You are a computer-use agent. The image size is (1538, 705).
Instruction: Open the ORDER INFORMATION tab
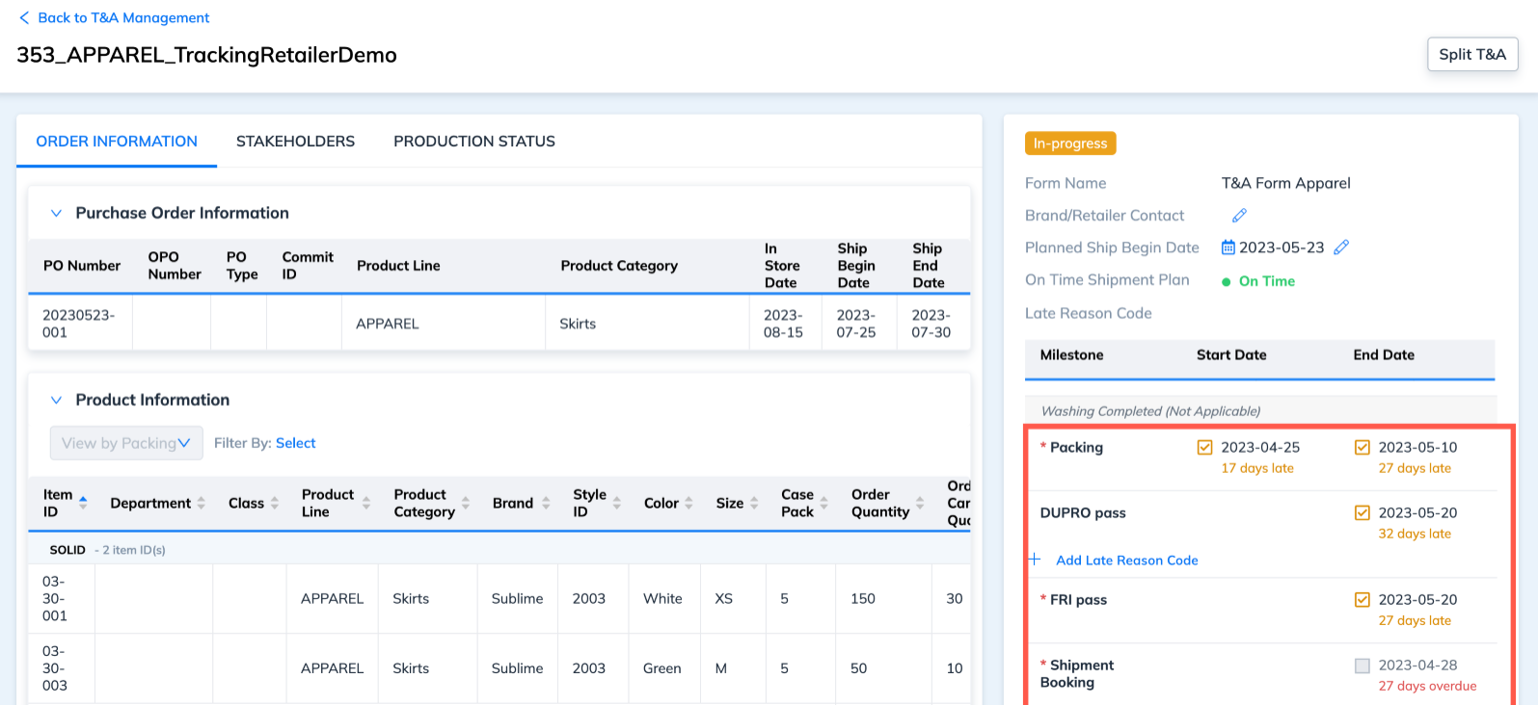(117, 142)
